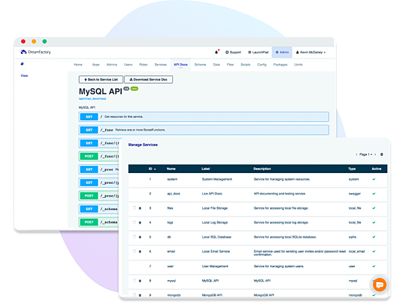Delete the email service with its trash icon
Image resolution: width=404 pixels, height=303 pixels.
140,251
